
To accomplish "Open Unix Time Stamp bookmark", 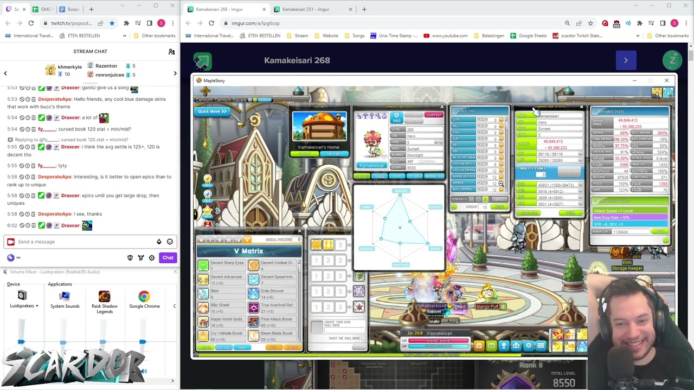I will click(394, 36).
